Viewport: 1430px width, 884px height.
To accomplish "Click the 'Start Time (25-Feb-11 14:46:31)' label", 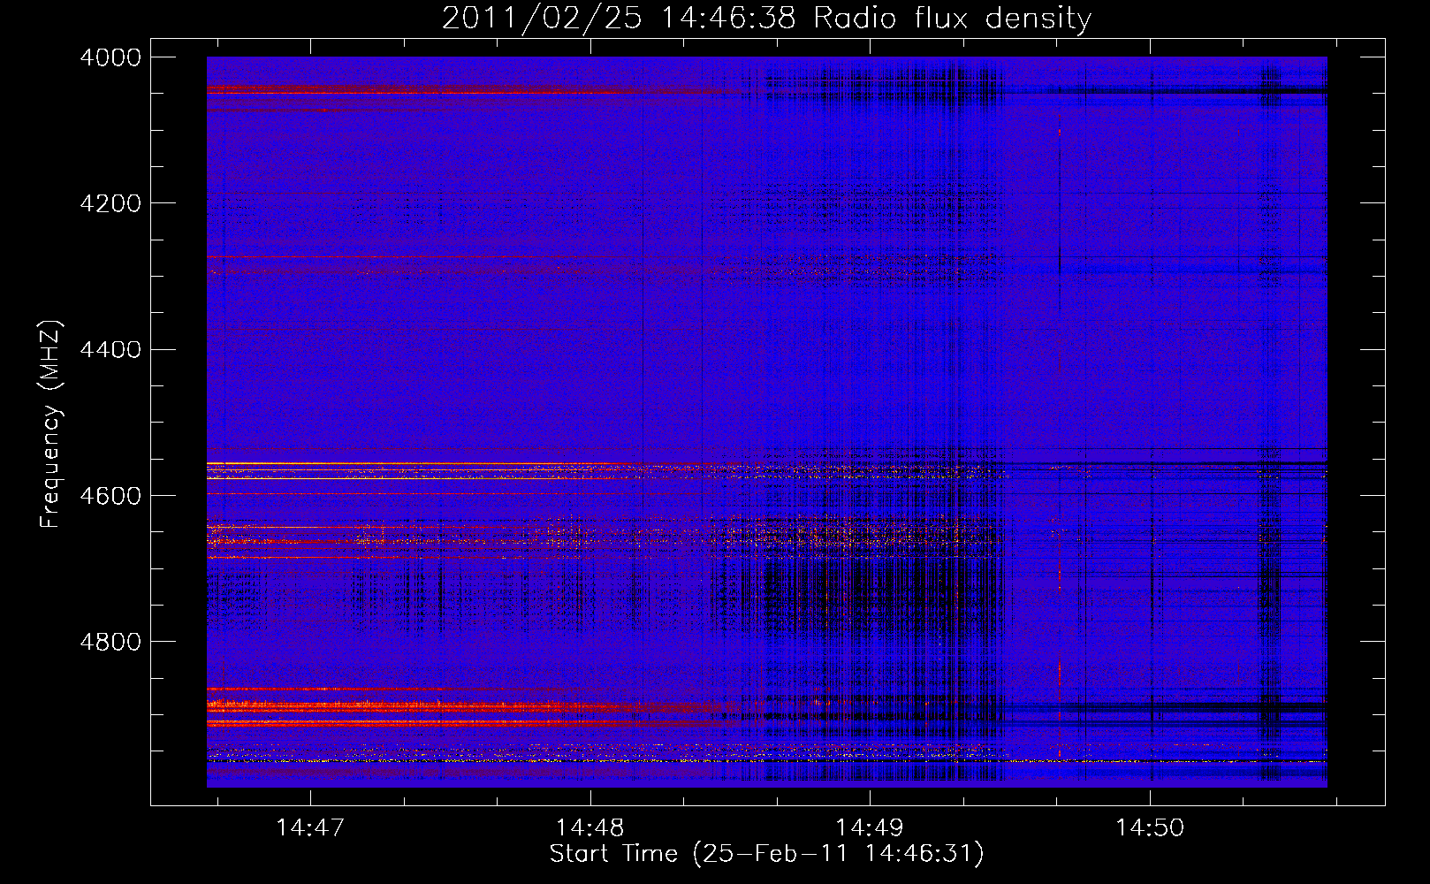I will (766, 854).
